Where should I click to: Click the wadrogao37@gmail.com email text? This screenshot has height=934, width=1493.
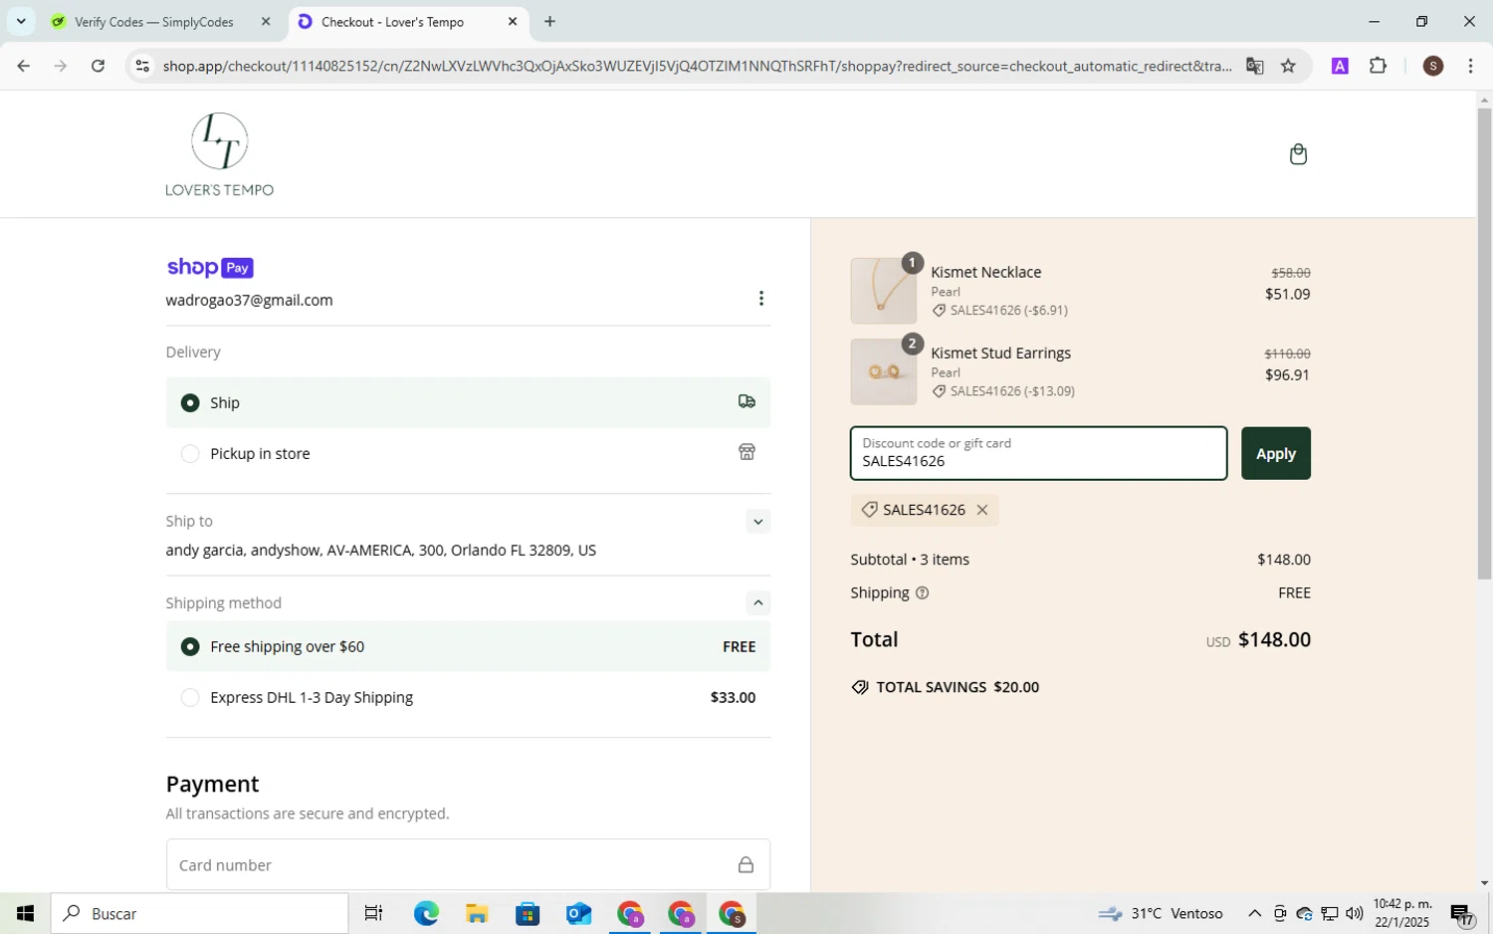(x=249, y=300)
